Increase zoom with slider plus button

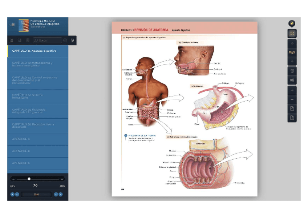pyautogui.click(x=62, y=179)
